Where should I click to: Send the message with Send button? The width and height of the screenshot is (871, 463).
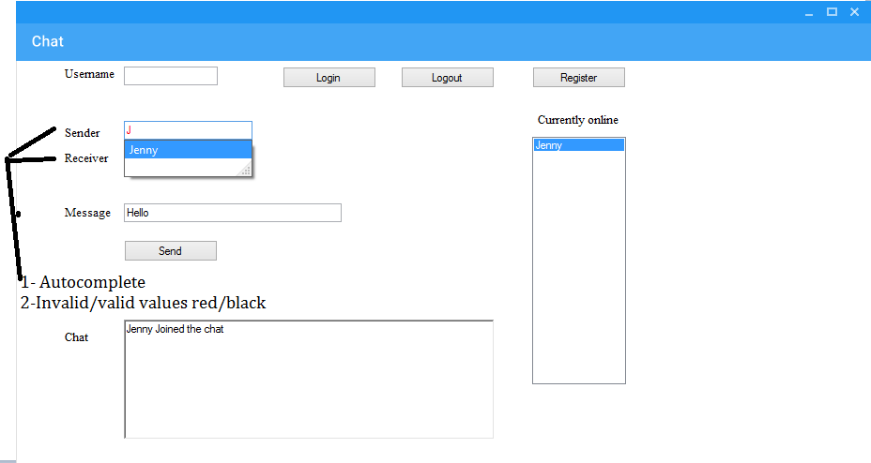pyautogui.click(x=171, y=250)
